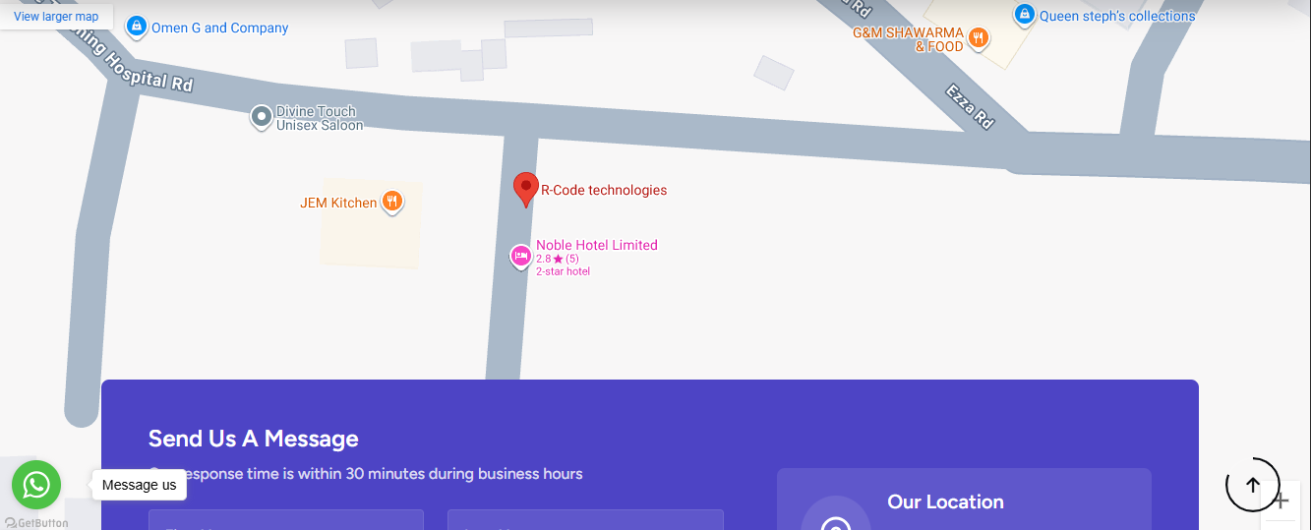Click the scroll-to-top arrow button

click(1252, 485)
